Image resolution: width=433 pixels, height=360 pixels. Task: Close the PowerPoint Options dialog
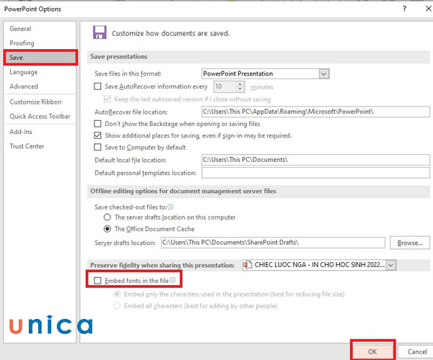click(428, 9)
